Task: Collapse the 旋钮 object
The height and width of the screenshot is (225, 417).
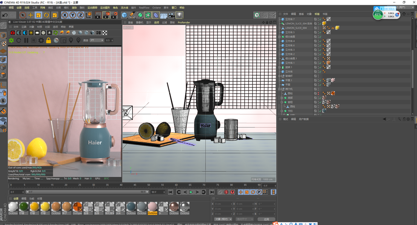Action: point(282,102)
